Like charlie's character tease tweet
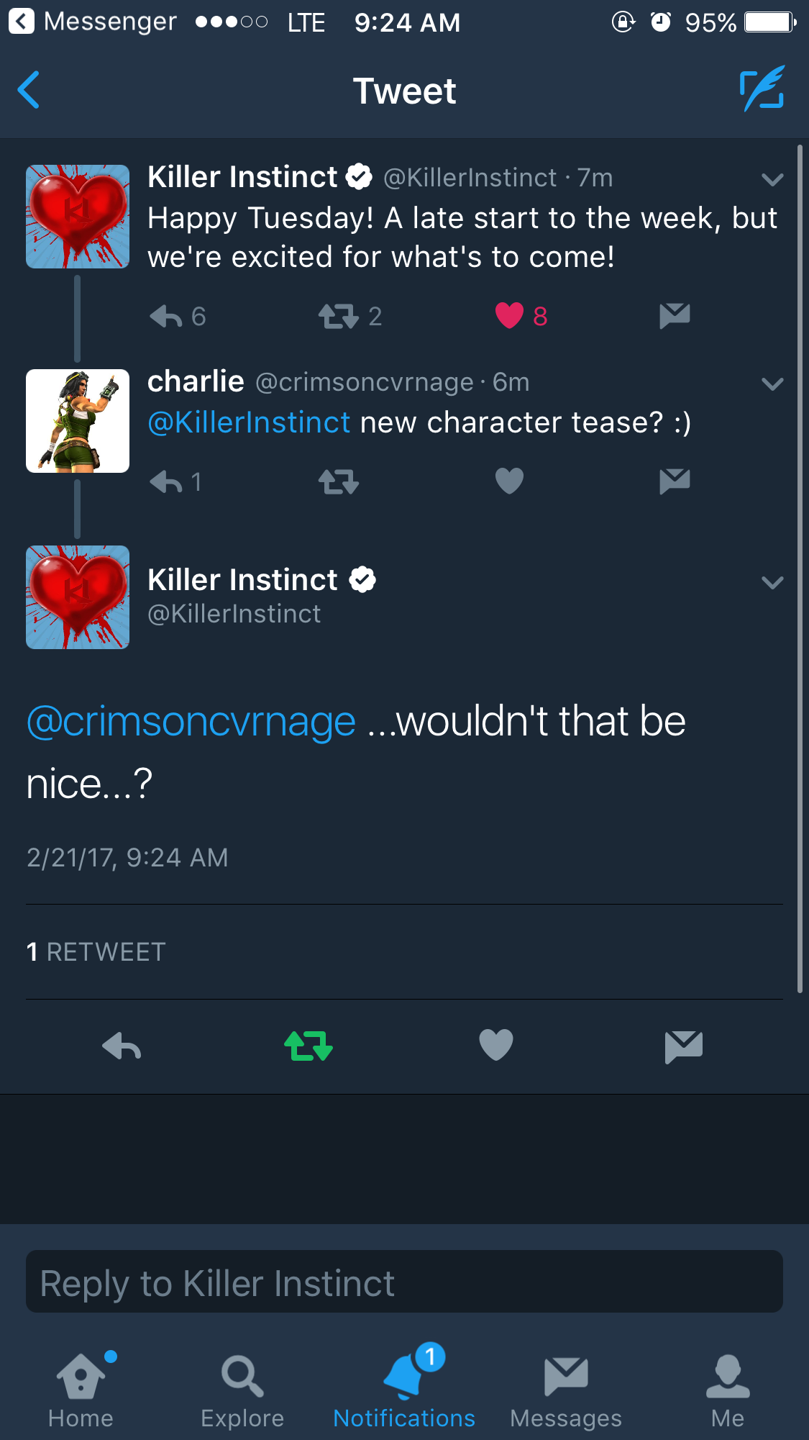Viewport: 809px width, 1440px height. click(x=509, y=481)
